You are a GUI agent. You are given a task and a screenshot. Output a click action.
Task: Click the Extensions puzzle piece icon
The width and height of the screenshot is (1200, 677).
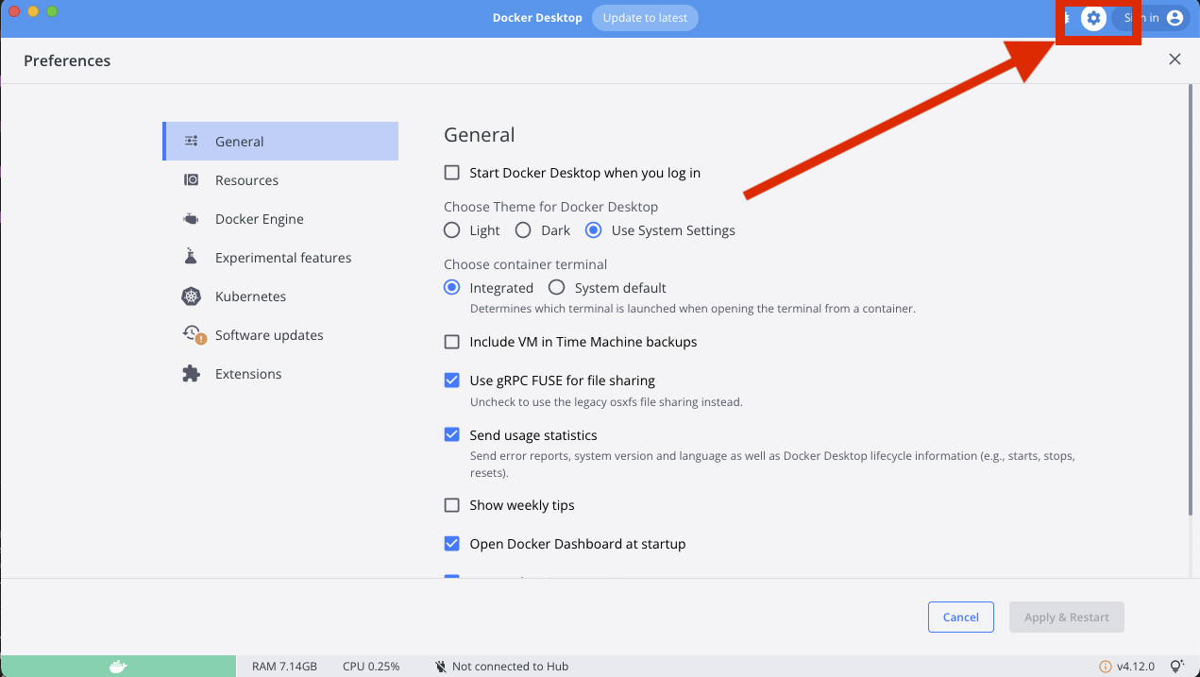point(192,374)
